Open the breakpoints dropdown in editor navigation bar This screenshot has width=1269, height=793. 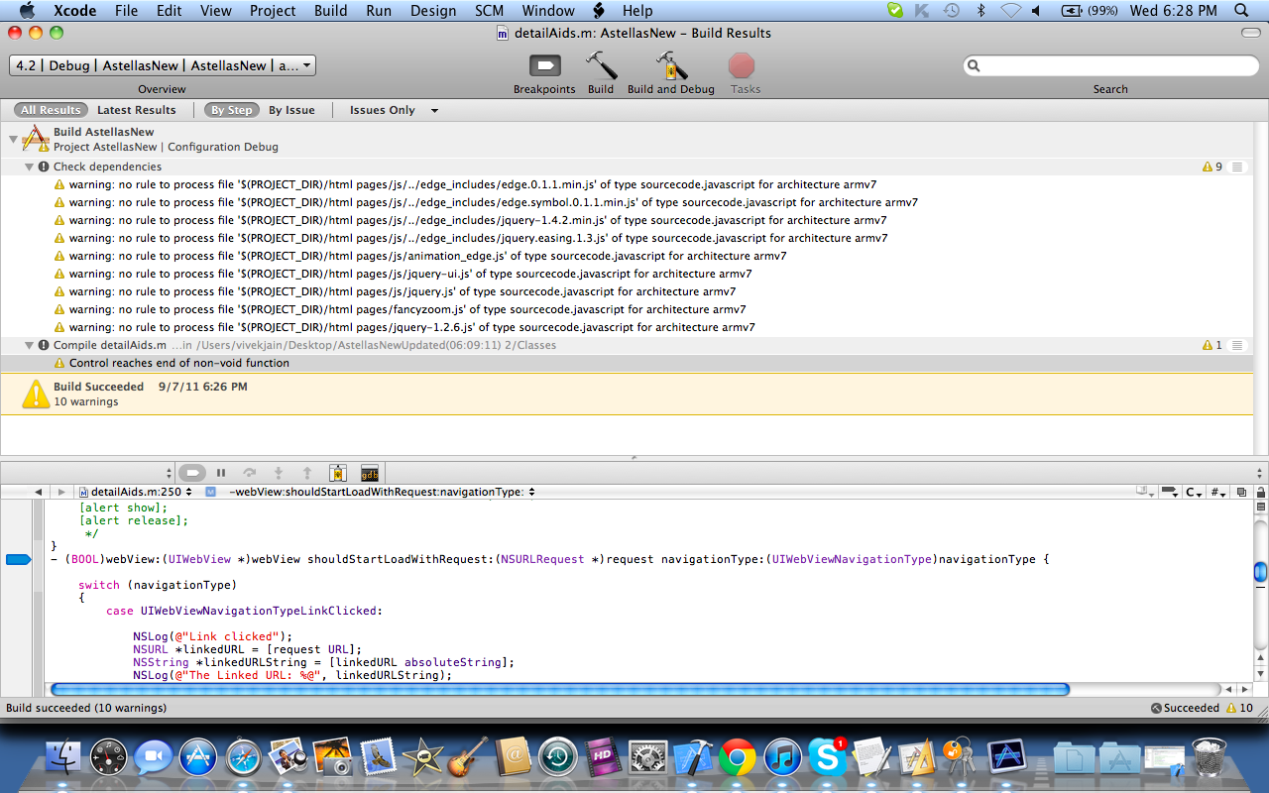tap(1170, 492)
